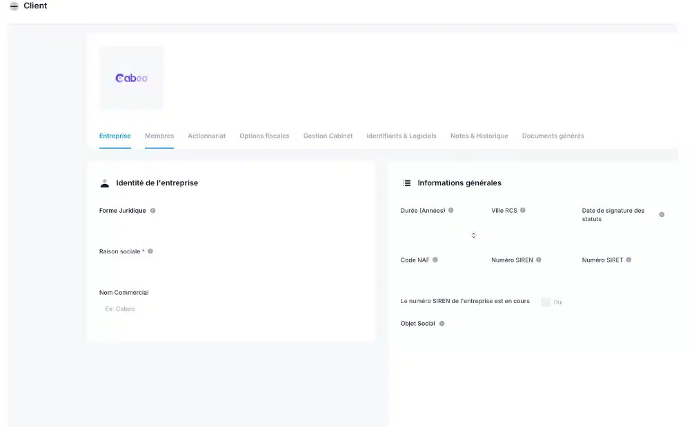Switch to the Actionnariat tab
Viewport: 694px width, 427px height.
[206, 136]
